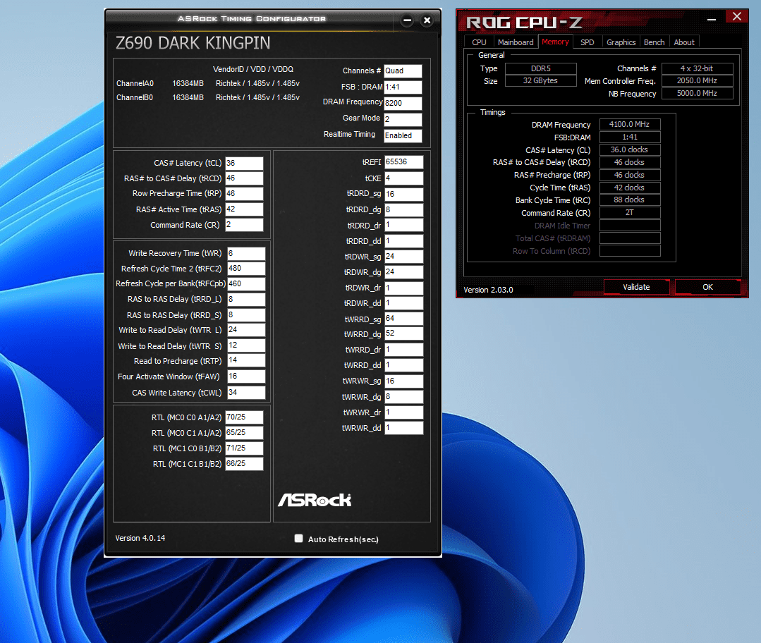Click the CPU-Z DRAM Frequency value 4100.0 MHz
This screenshot has width=761, height=643.
click(x=630, y=124)
